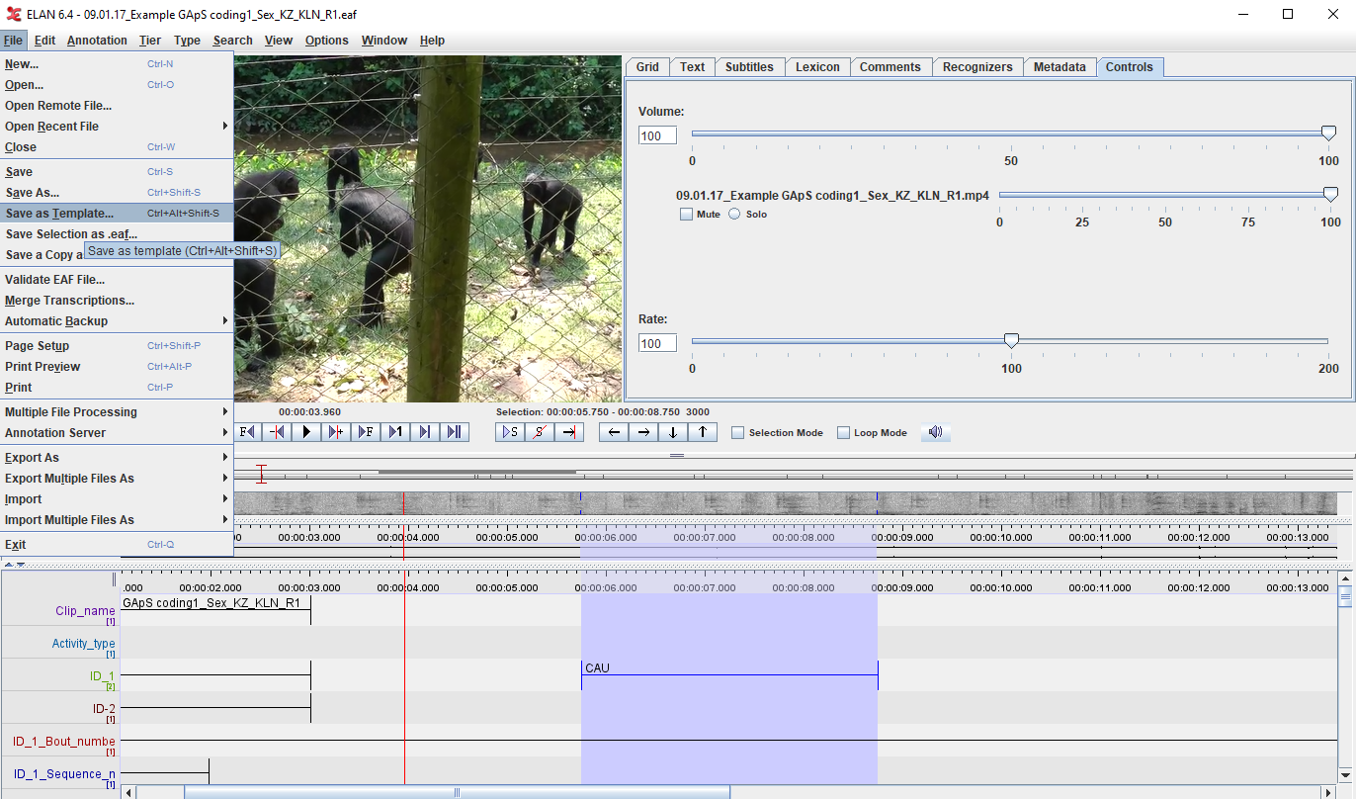Select the CAU annotation on ID_1 tier
This screenshot has height=799, width=1356.
click(x=729, y=669)
